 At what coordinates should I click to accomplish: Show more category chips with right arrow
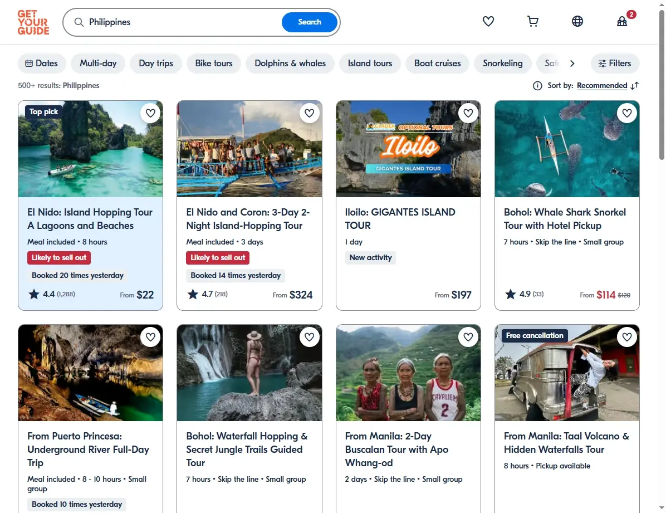[x=572, y=63]
